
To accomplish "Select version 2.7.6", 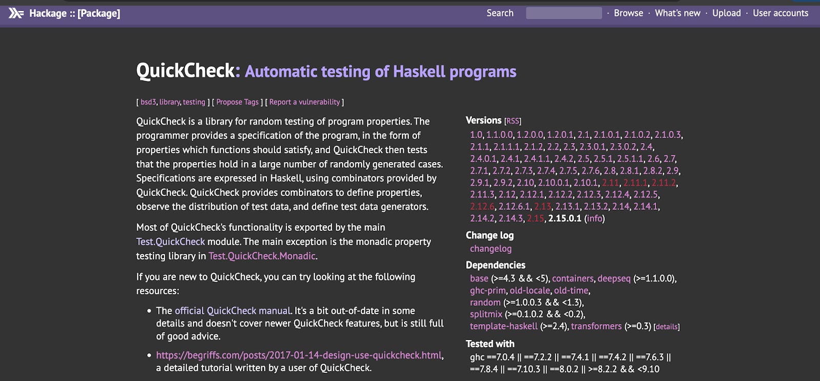I will coord(591,171).
